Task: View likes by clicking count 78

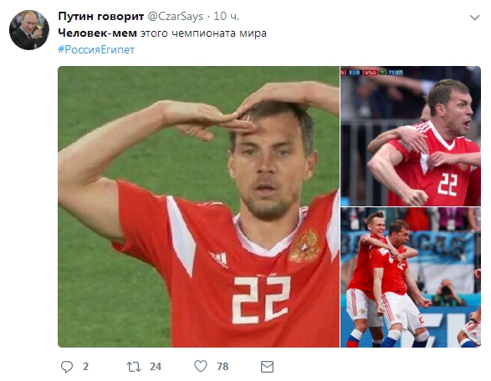Action: (x=222, y=367)
